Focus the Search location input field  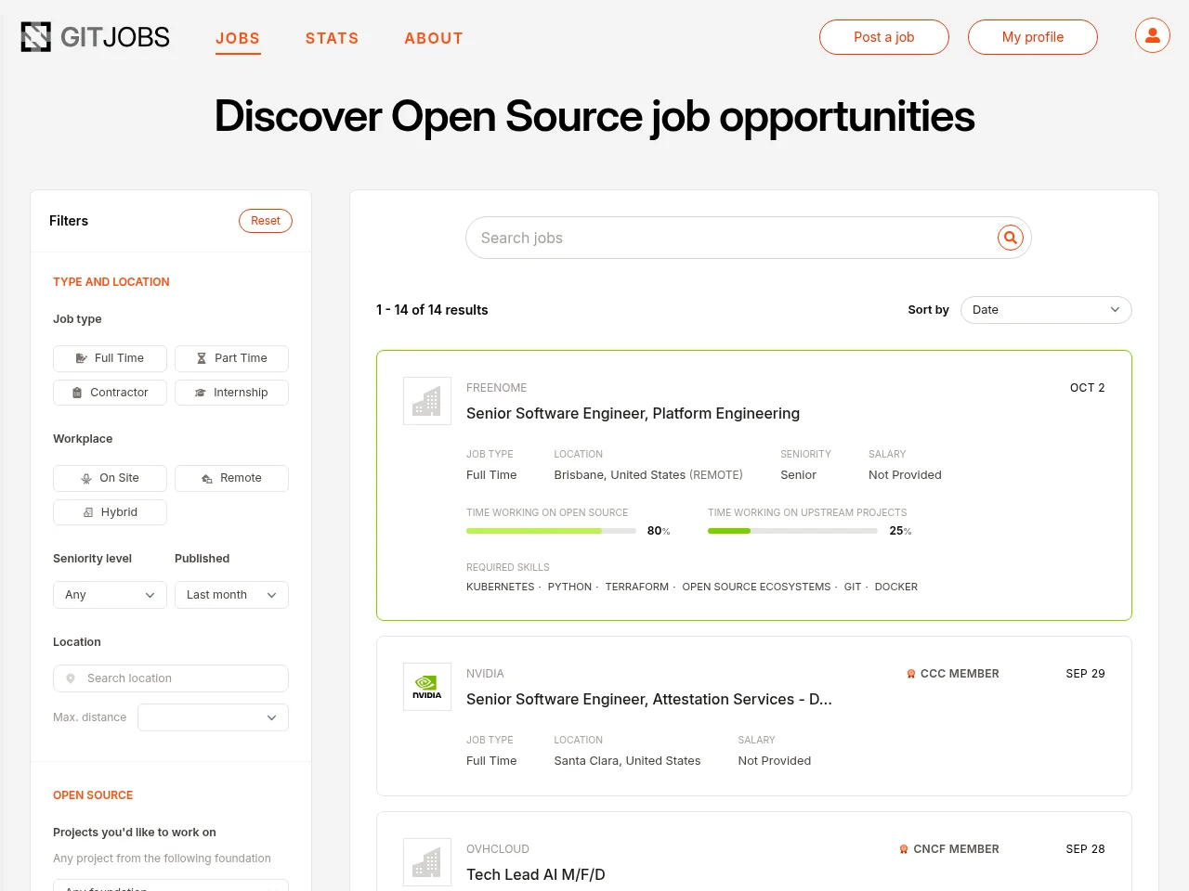[x=171, y=678]
